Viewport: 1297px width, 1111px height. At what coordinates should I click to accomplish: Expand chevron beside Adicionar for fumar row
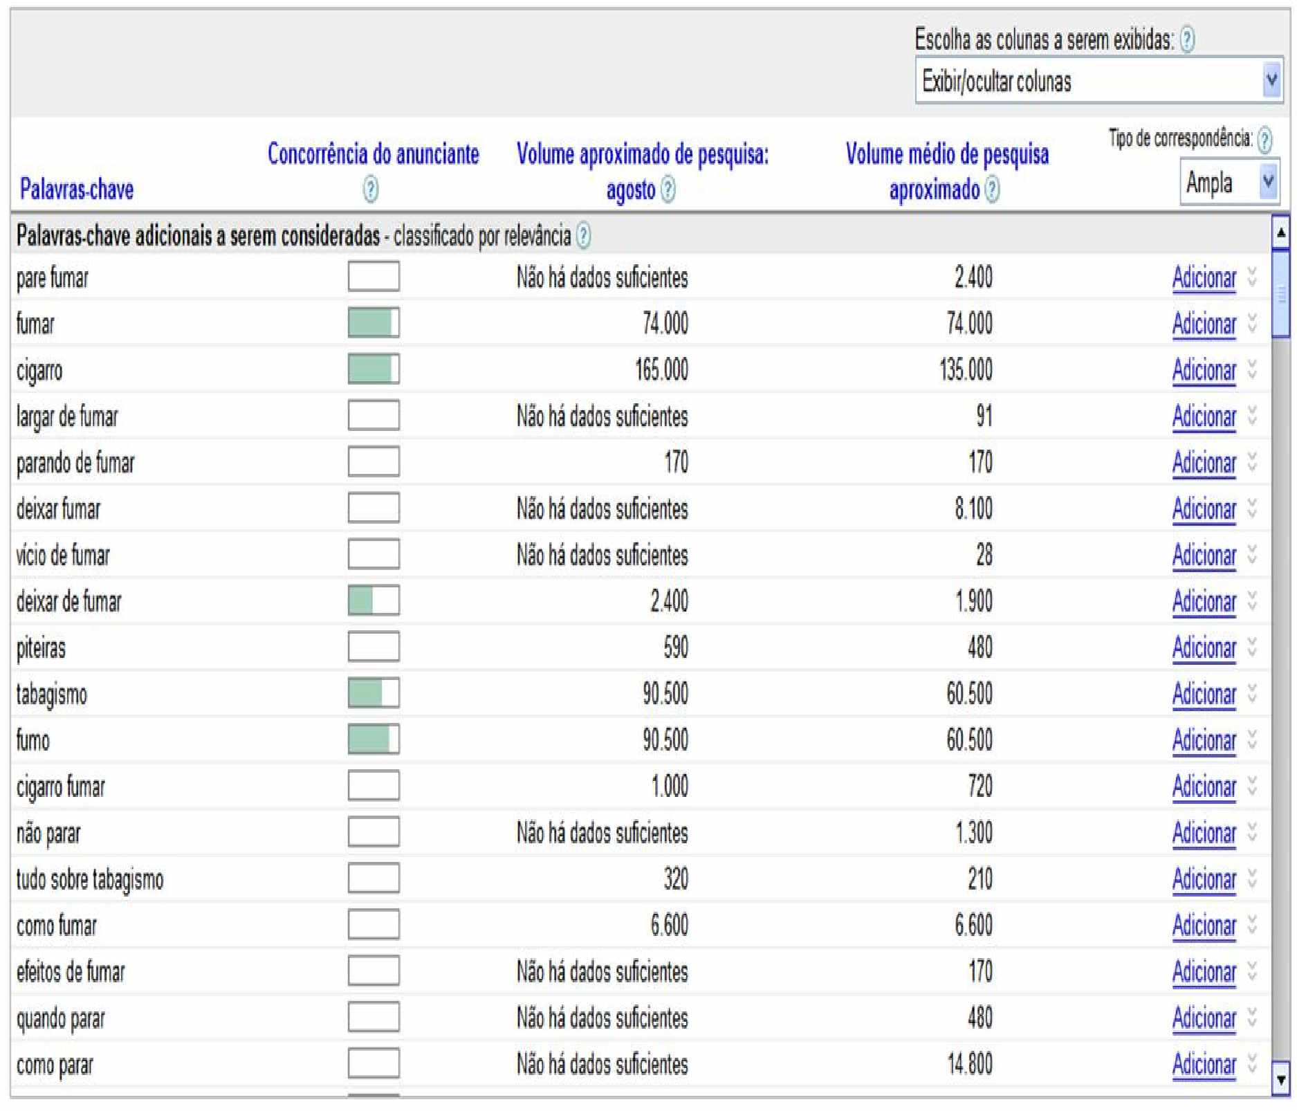[x=1252, y=323]
